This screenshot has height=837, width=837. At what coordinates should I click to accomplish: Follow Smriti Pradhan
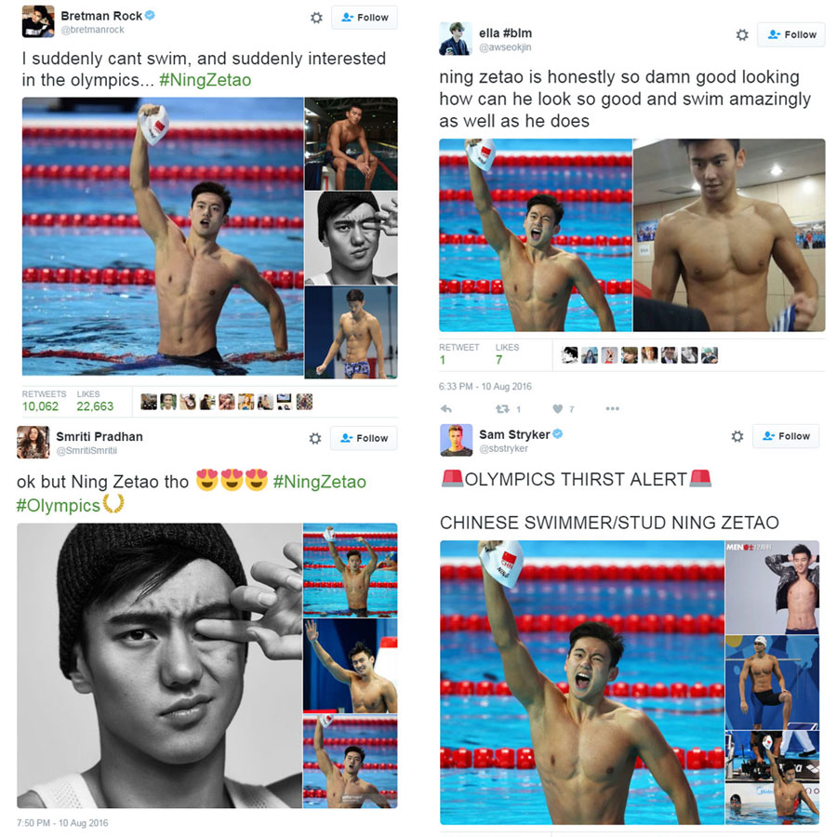pos(364,438)
